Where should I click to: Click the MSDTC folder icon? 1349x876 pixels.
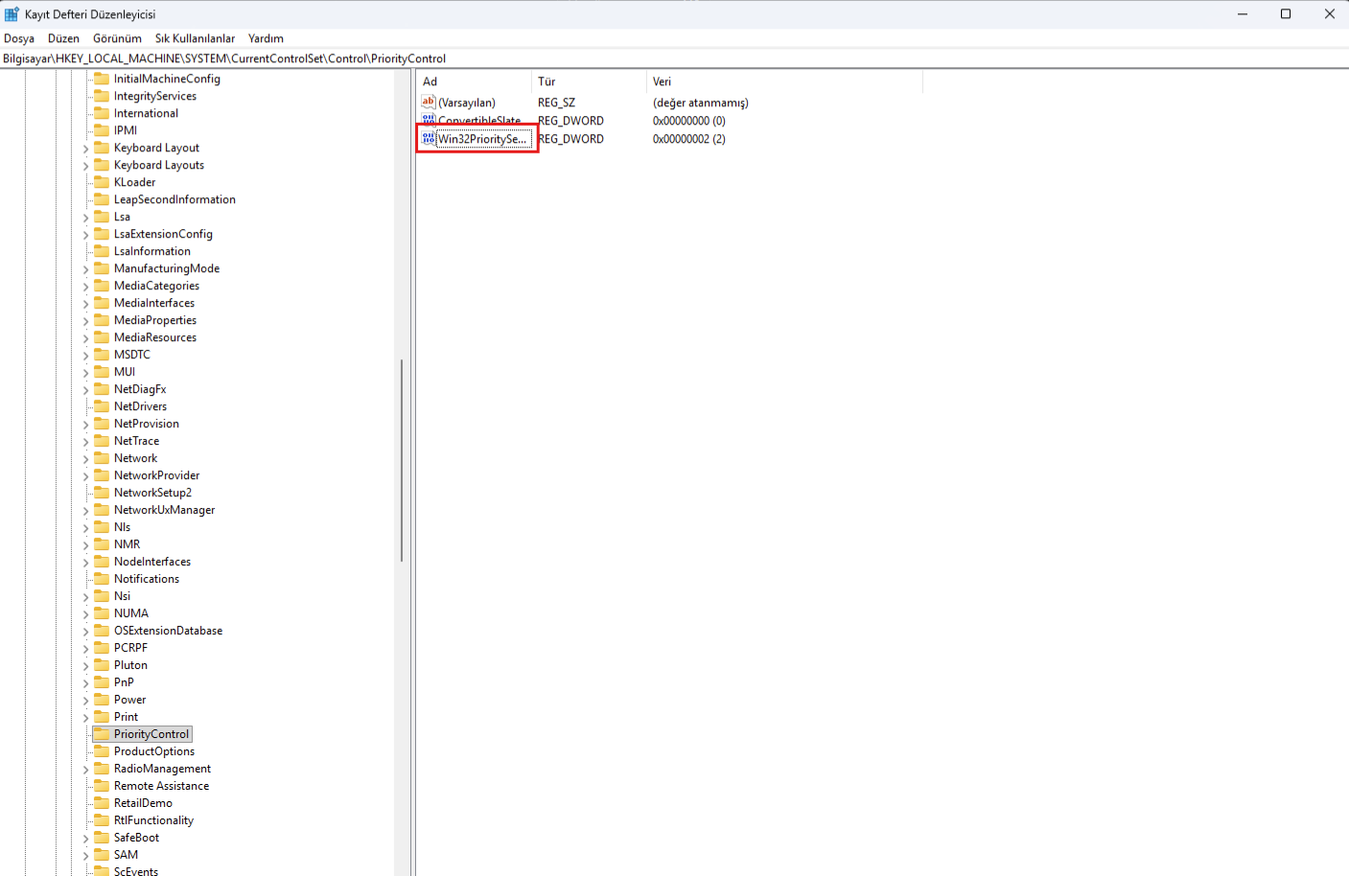pyautogui.click(x=102, y=355)
